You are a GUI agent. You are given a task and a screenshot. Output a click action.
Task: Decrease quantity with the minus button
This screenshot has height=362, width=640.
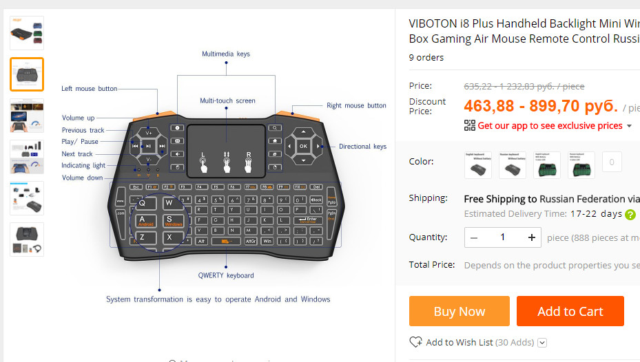click(x=474, y=237)
